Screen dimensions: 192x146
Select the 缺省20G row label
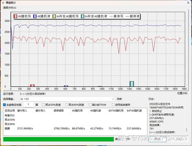[10, 115]
